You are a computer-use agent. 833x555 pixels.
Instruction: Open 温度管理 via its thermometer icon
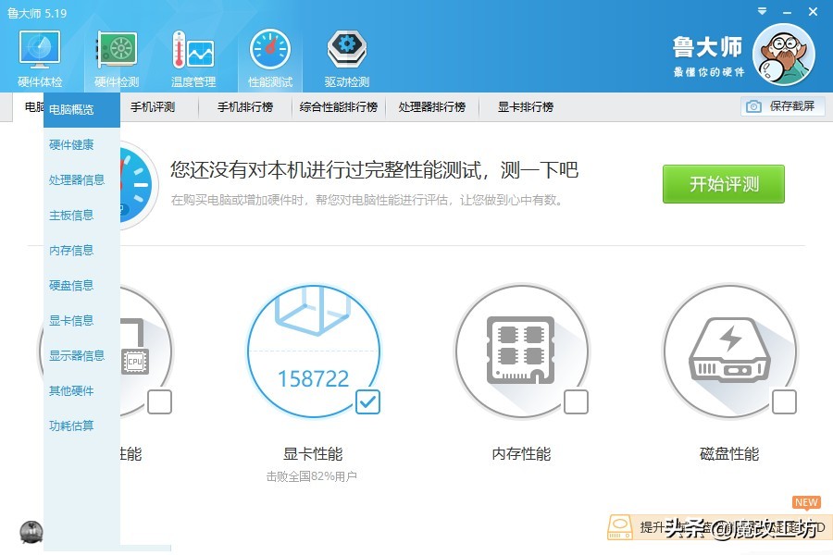pyautogui.click(x=193, y=51)
